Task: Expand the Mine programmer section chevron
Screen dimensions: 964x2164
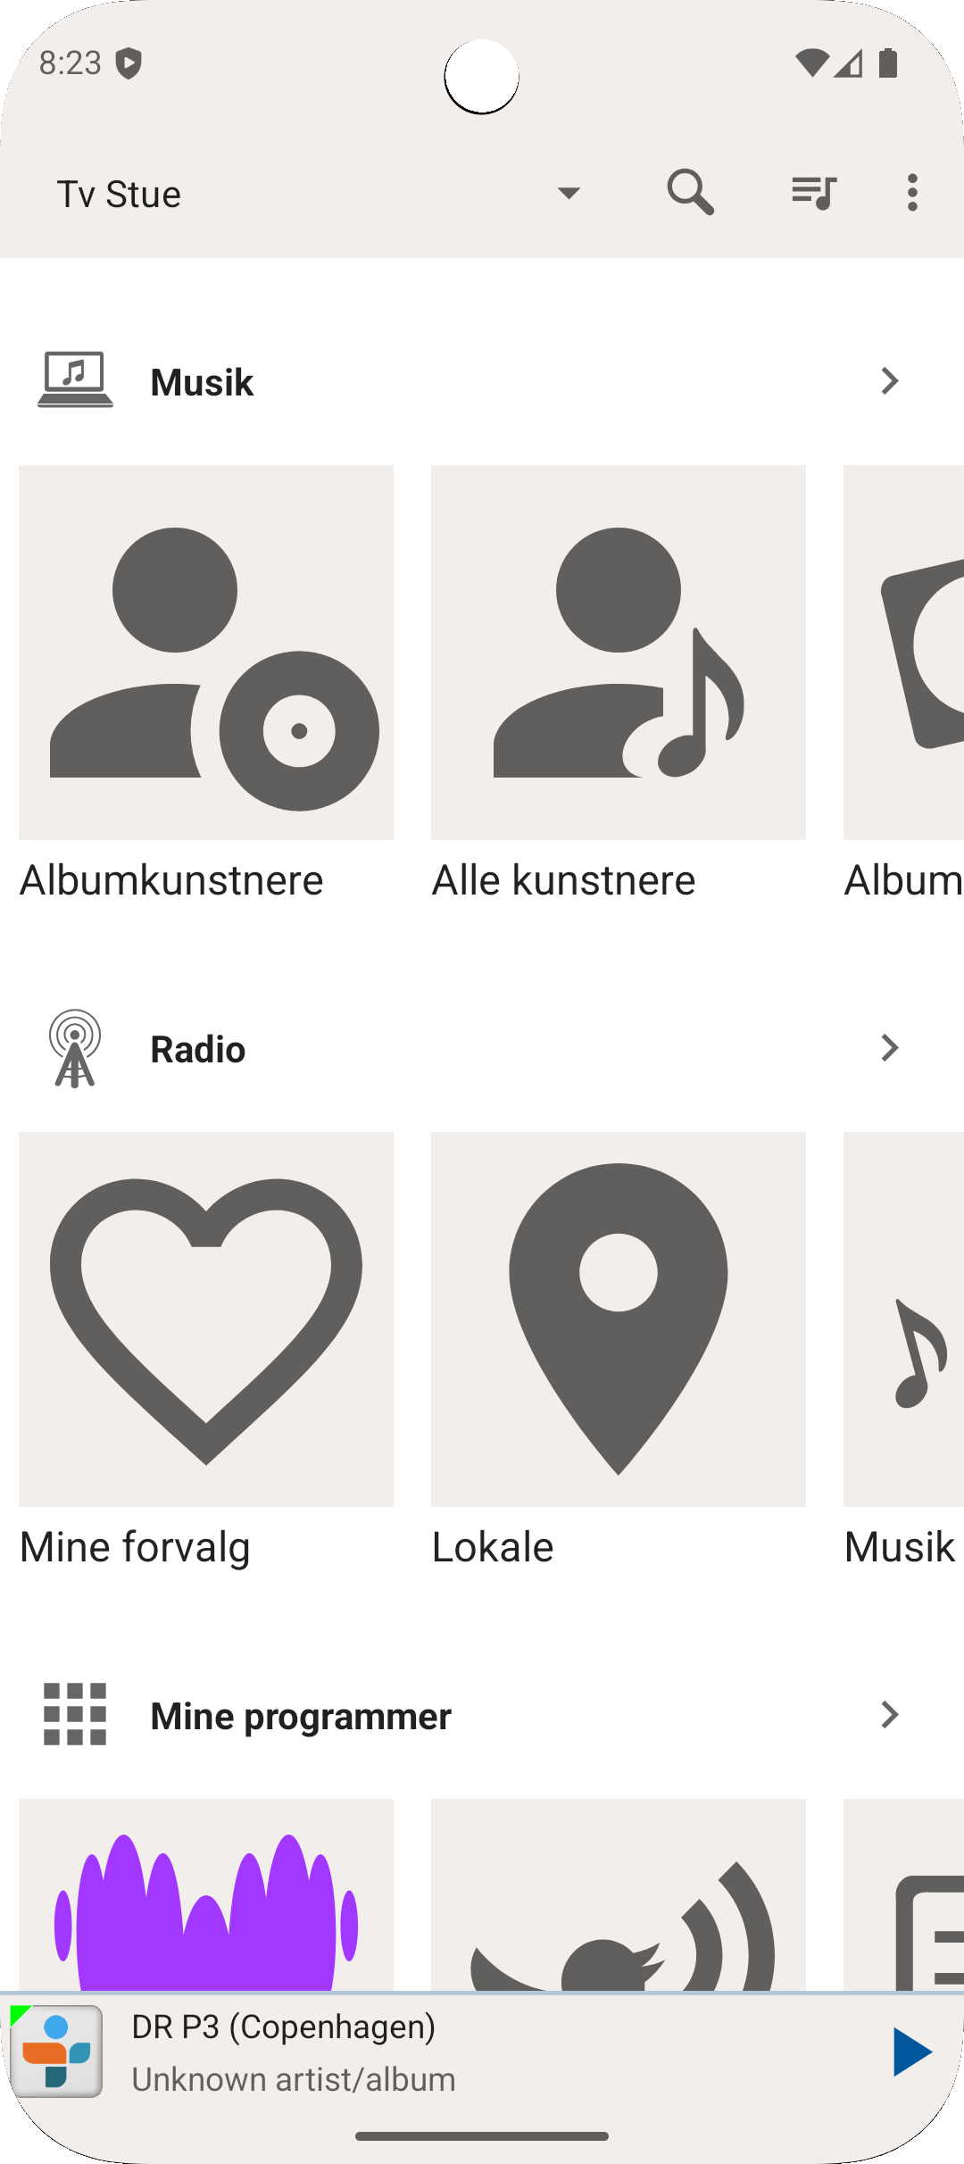Action: pos(889,1714)
